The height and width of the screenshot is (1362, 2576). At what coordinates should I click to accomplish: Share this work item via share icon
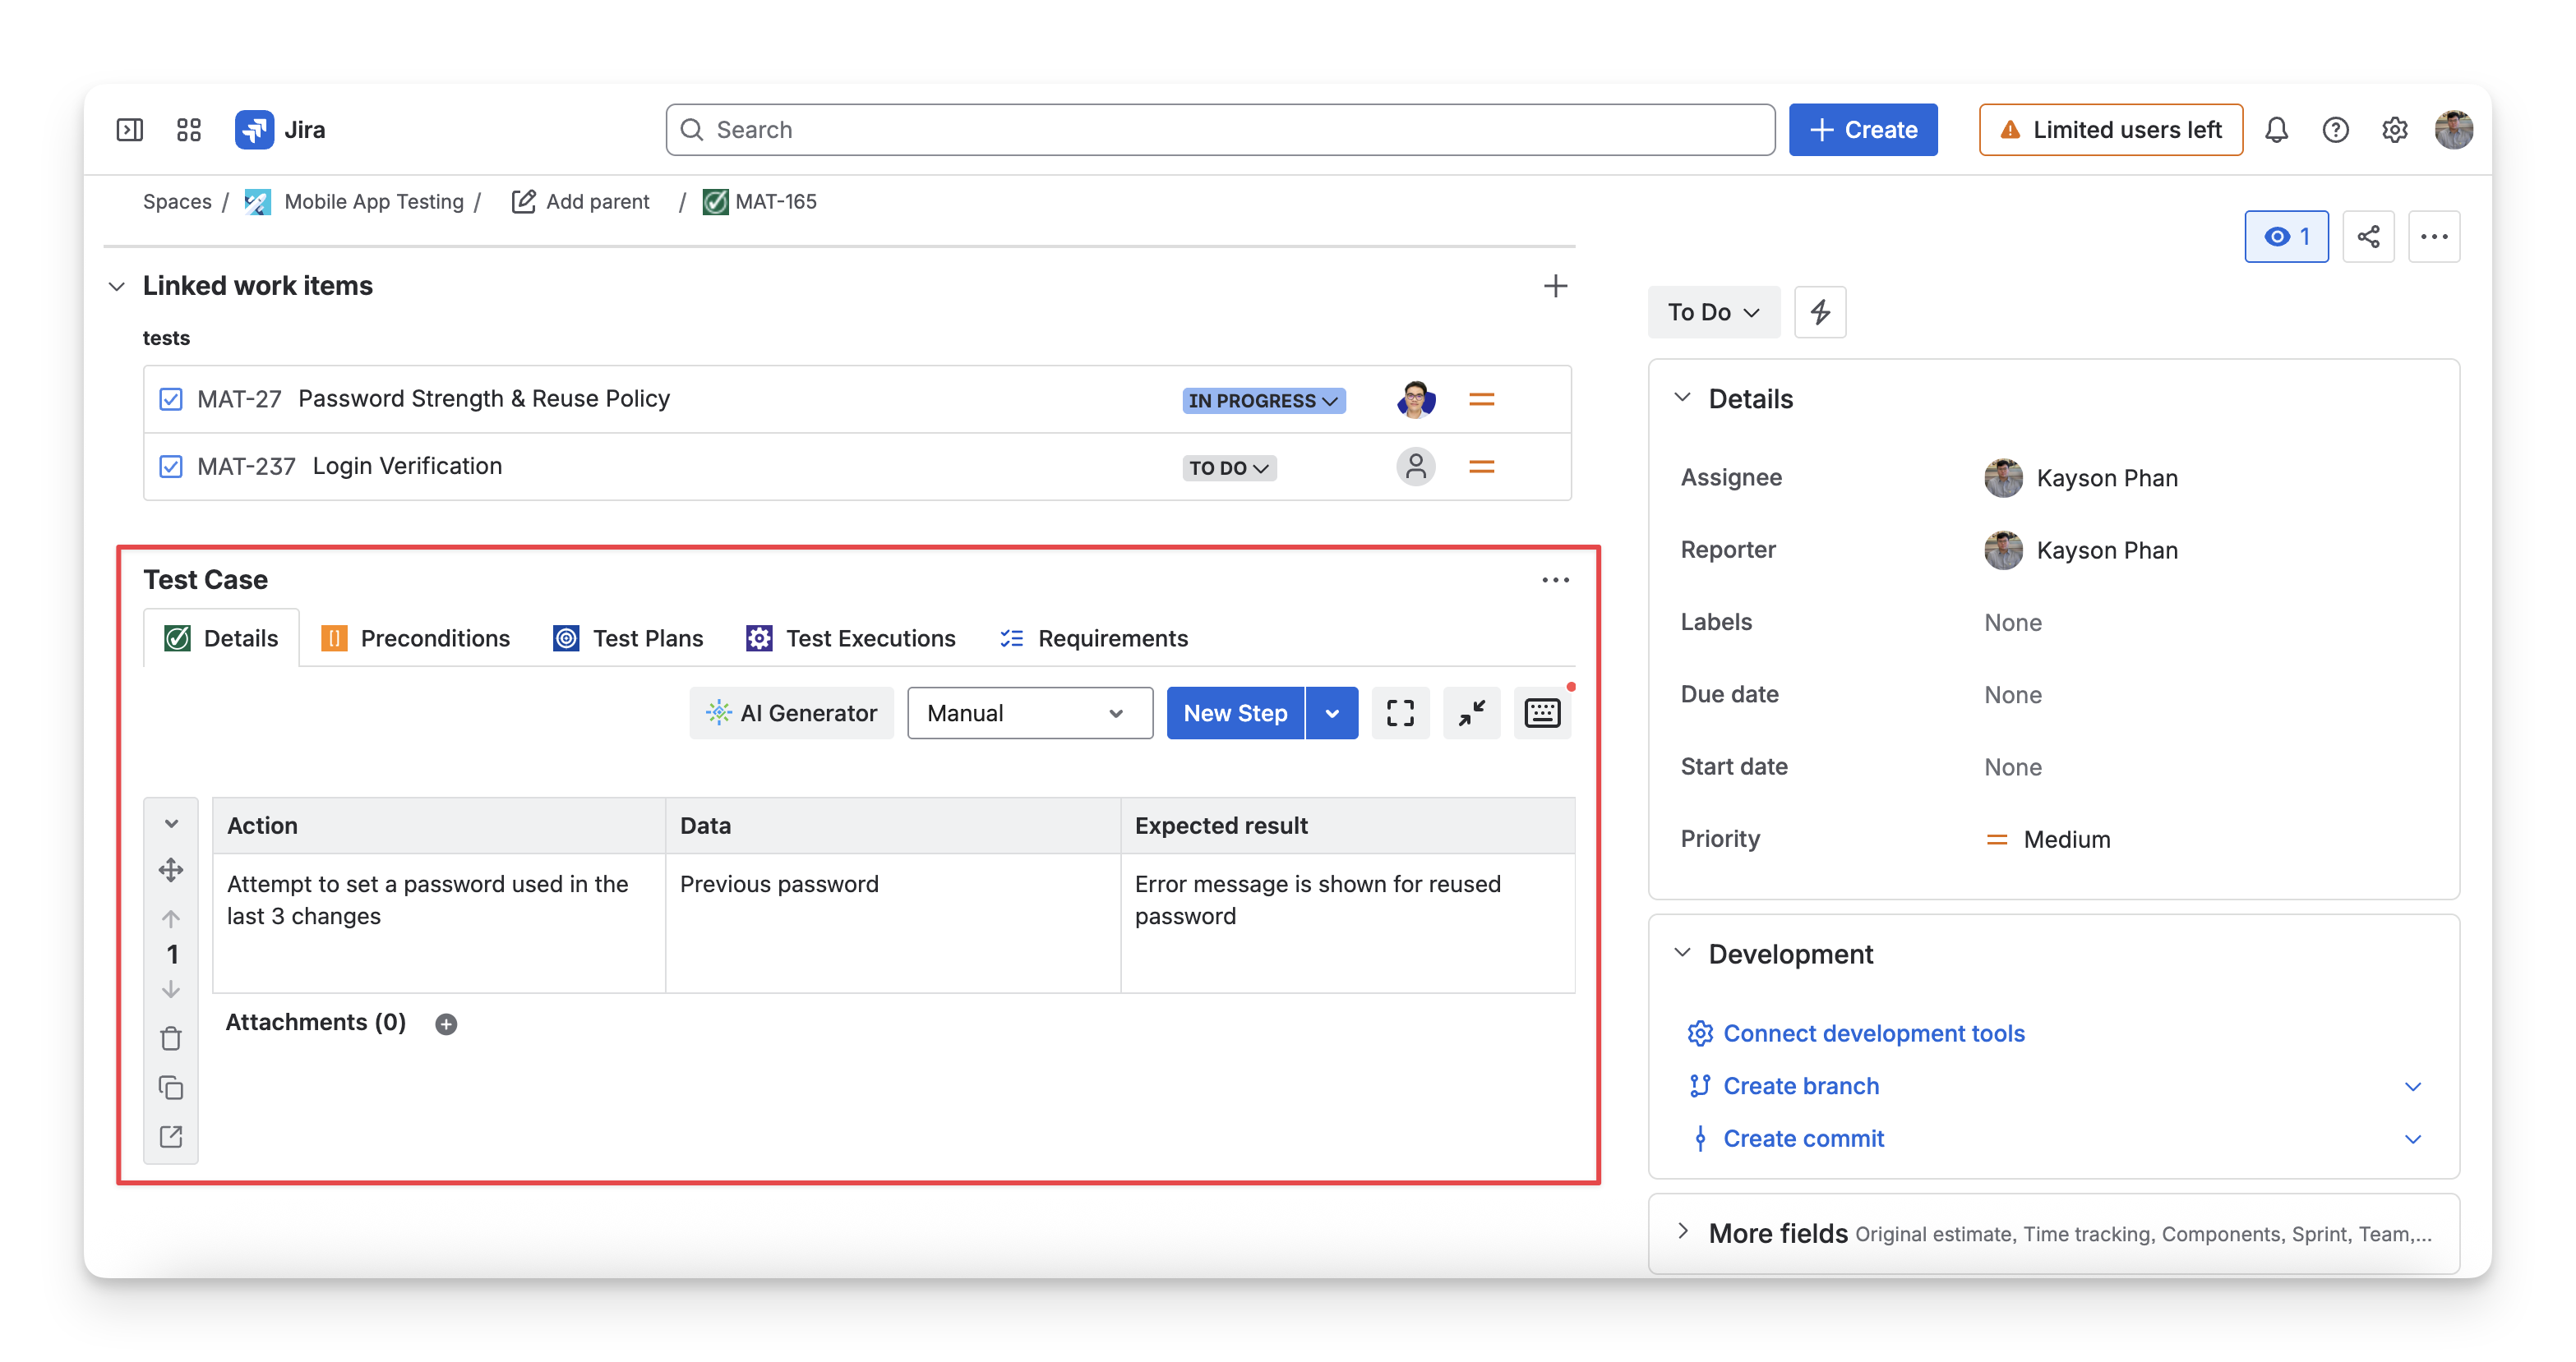click(x=2368, y=237)
